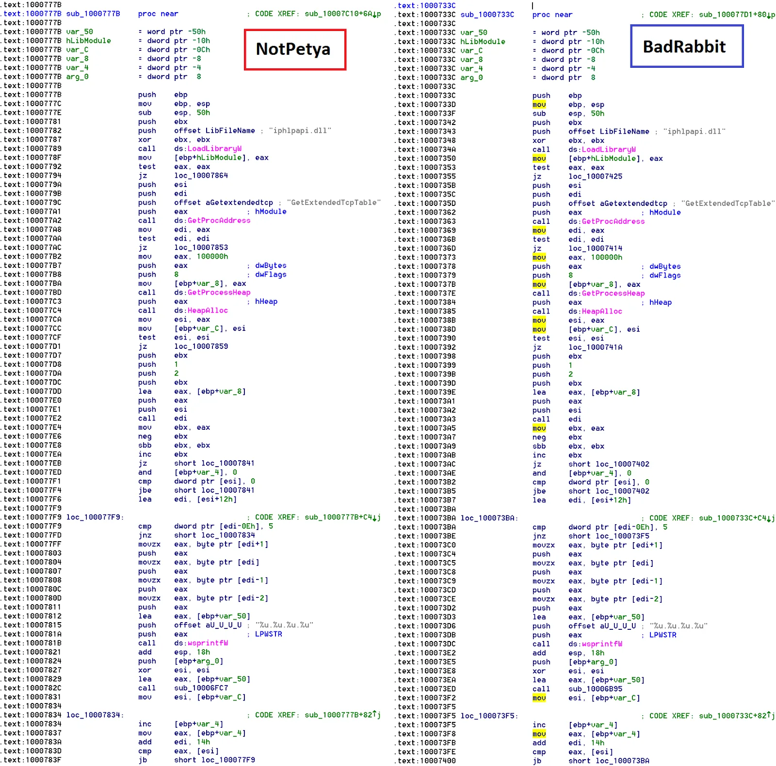Click the address .text:10007400 in BadRabbit listing

click(x=426, y=761)
